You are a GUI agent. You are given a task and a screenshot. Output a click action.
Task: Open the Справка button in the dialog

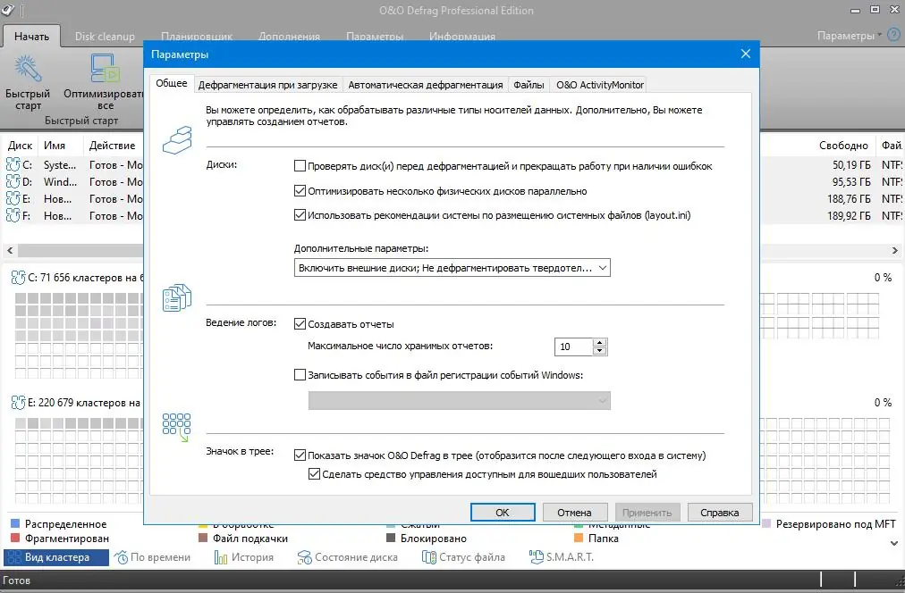[x=720, y=512]
